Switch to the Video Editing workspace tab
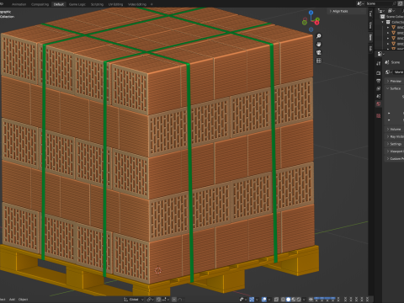The height and width of the screenshot is (303, 404). coord(137,4)
